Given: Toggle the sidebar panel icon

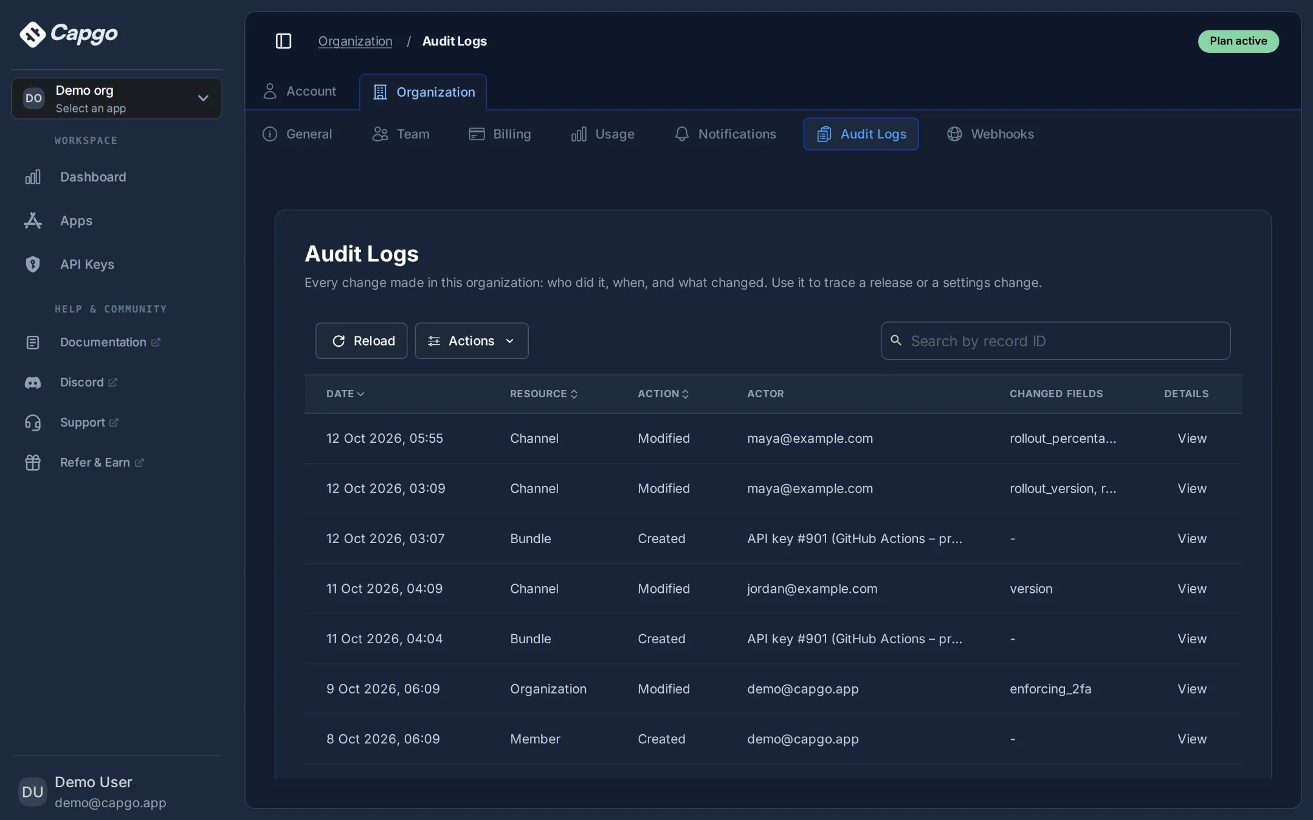Looking at the screenshot, I should [283, 41].
